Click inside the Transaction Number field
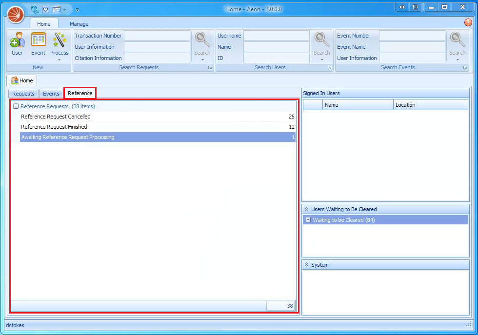This screenshot has width=478, height=335. click(x=157, y=35)
